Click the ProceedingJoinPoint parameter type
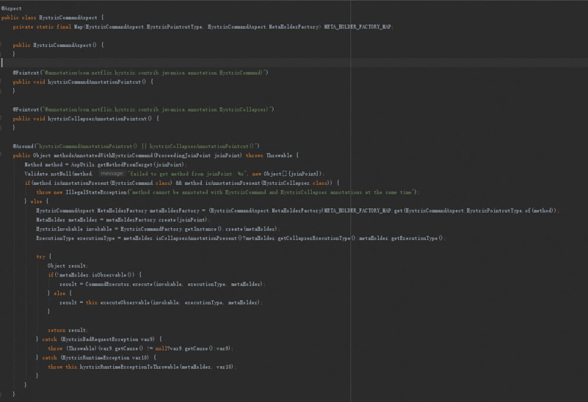Screen dimensions: 588x402 pyautogui.click(x=183, y=156)
